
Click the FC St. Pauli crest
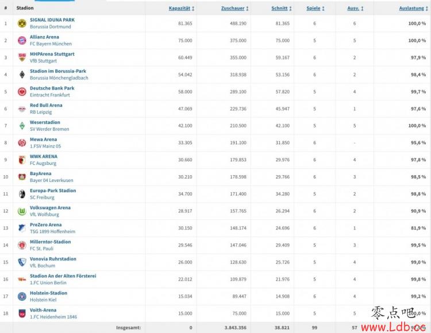(22, 245)
